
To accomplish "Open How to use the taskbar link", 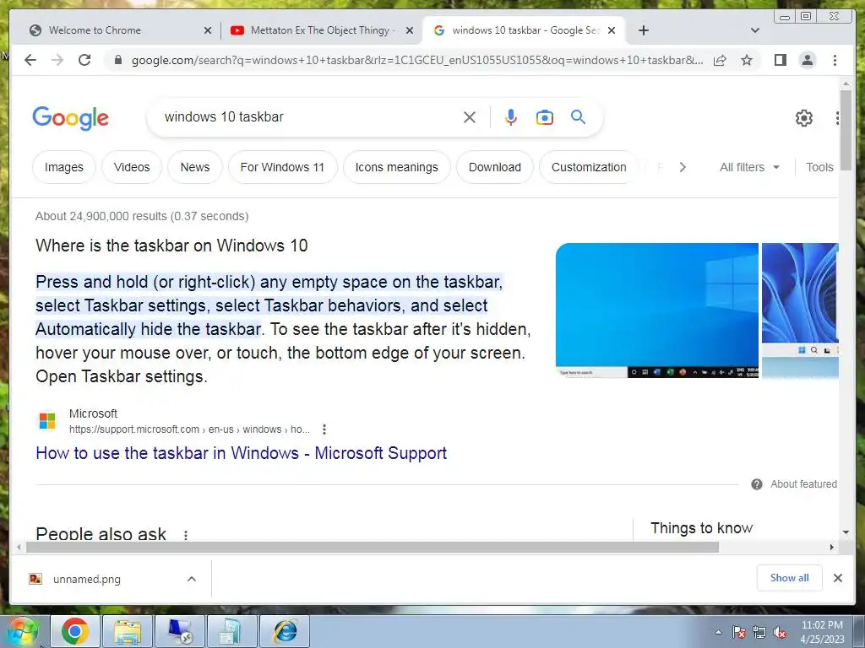I will pyautogui.click(x=241, y=453).
